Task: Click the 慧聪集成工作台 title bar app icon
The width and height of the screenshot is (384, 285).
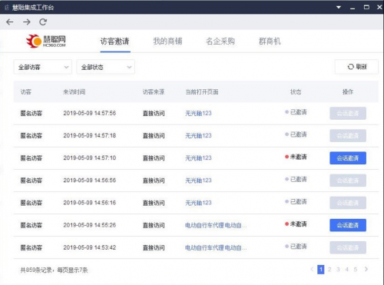Action: click(x=7, y=8)
